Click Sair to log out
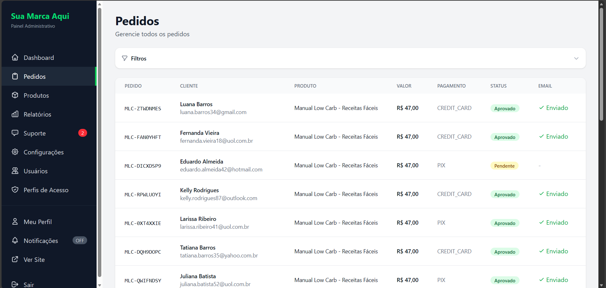The image size is (606, 288). [28, 285]
